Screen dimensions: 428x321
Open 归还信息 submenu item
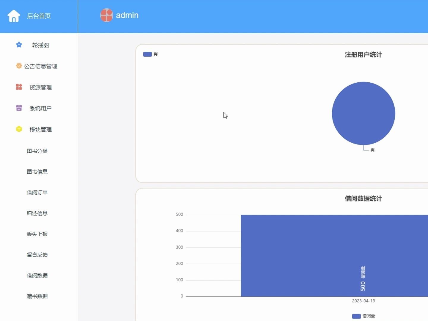point(37,213)
